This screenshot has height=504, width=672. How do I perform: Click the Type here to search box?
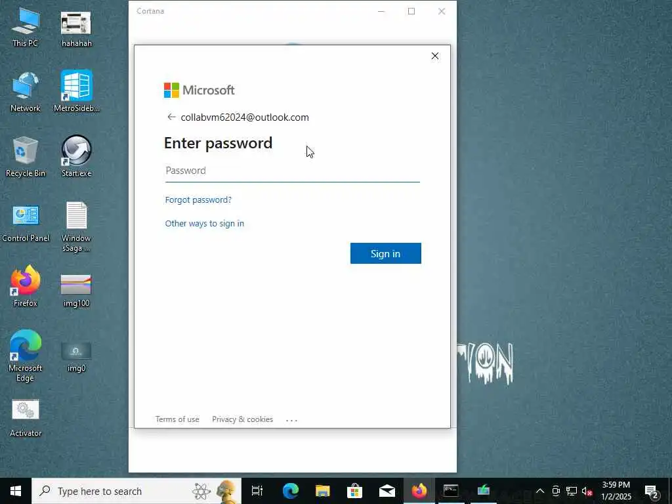coord(136,491)
